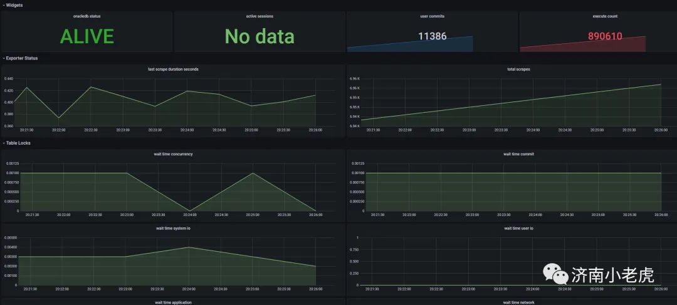Open wait time system io panel title

coord(173,228)
